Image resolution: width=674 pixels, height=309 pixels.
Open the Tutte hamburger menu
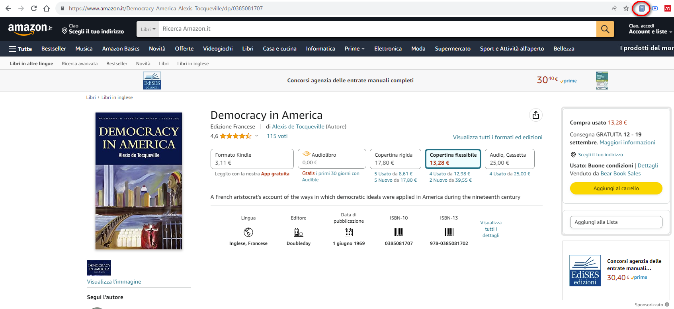tap(20, 49)
